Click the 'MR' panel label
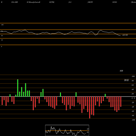 click(121, 71)
